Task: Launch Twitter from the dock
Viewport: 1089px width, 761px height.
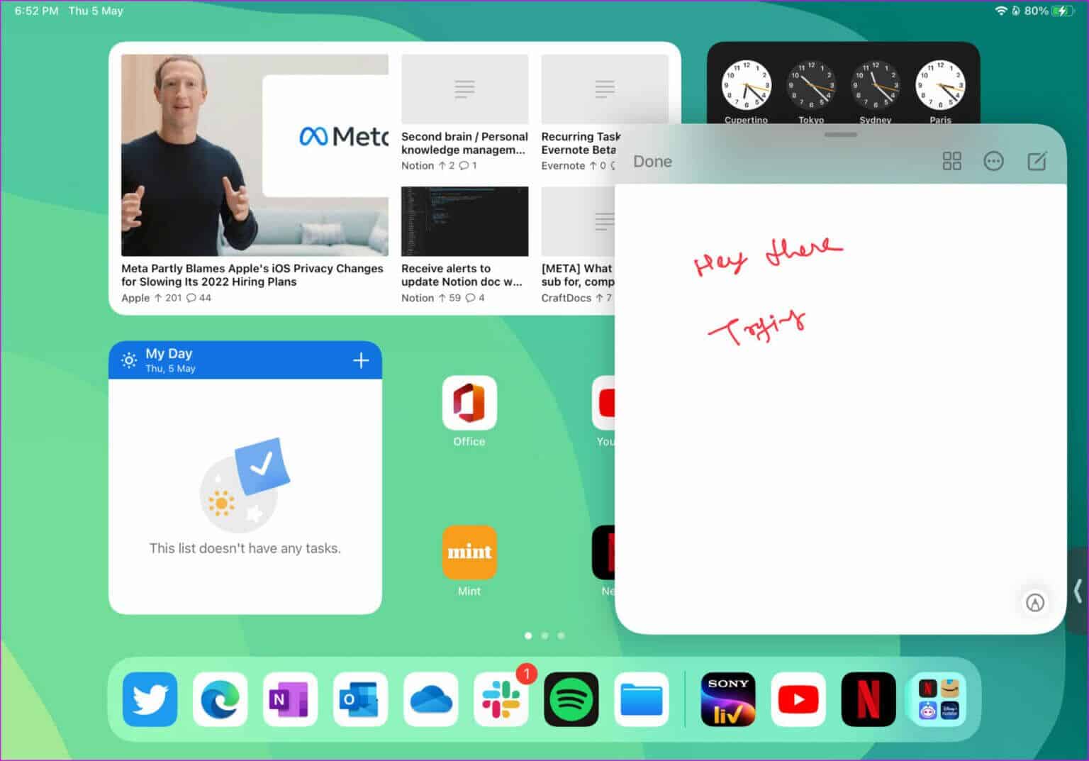Action: [150, 699]
